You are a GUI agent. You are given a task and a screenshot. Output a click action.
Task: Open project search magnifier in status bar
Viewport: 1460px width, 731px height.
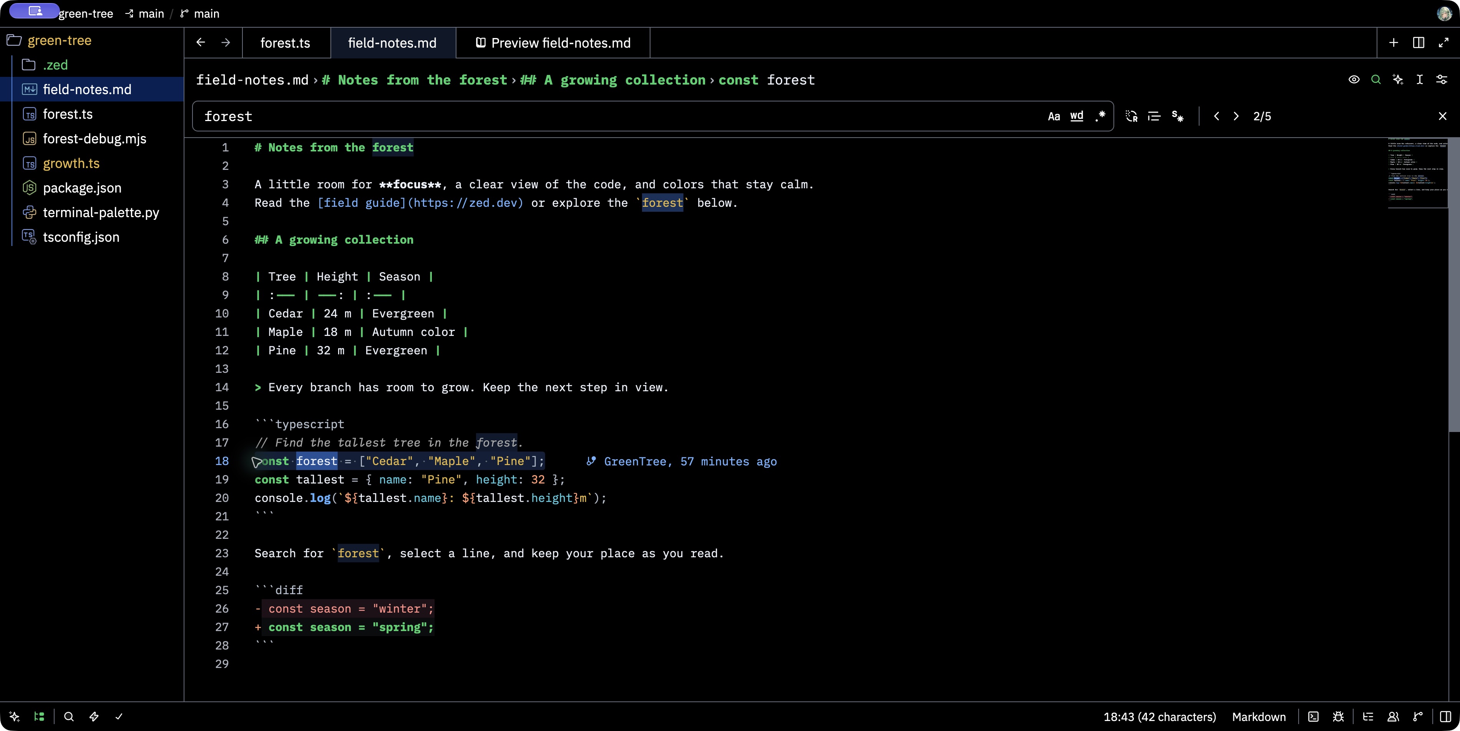(69, 717)
